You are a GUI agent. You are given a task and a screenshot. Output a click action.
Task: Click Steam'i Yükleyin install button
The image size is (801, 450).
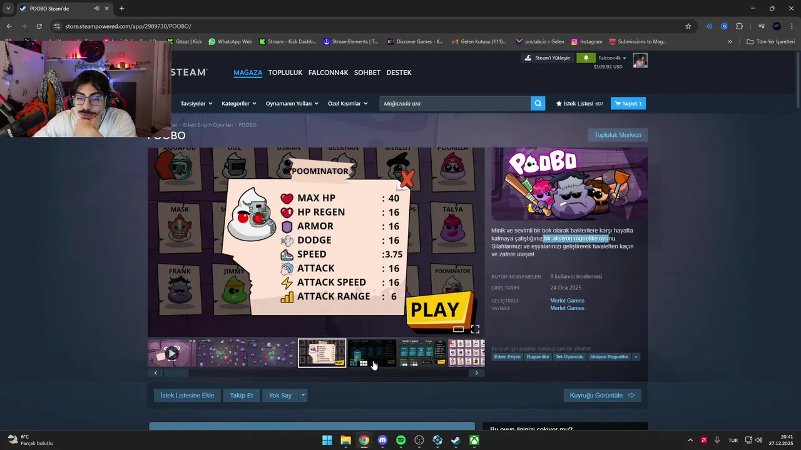(x=548, y=58)
